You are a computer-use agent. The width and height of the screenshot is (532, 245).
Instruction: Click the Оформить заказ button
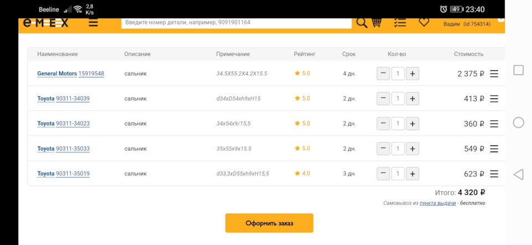(269, 223)
